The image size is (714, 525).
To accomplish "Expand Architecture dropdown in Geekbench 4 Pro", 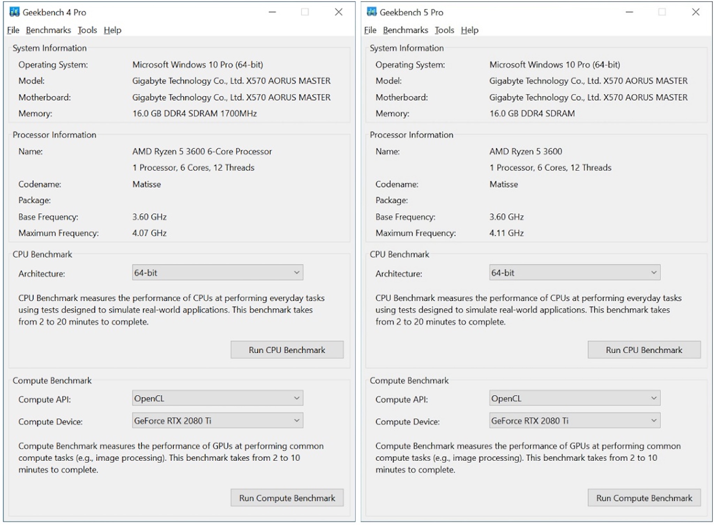I will click(218, 273).
